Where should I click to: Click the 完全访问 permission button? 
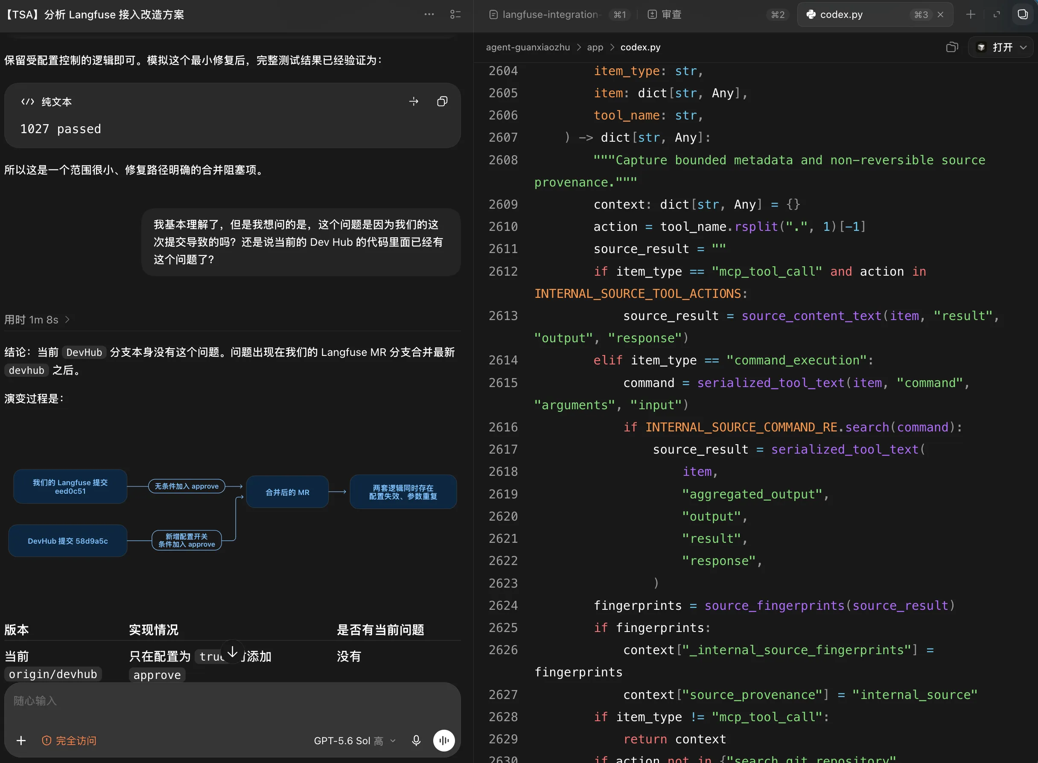point(69,740)
